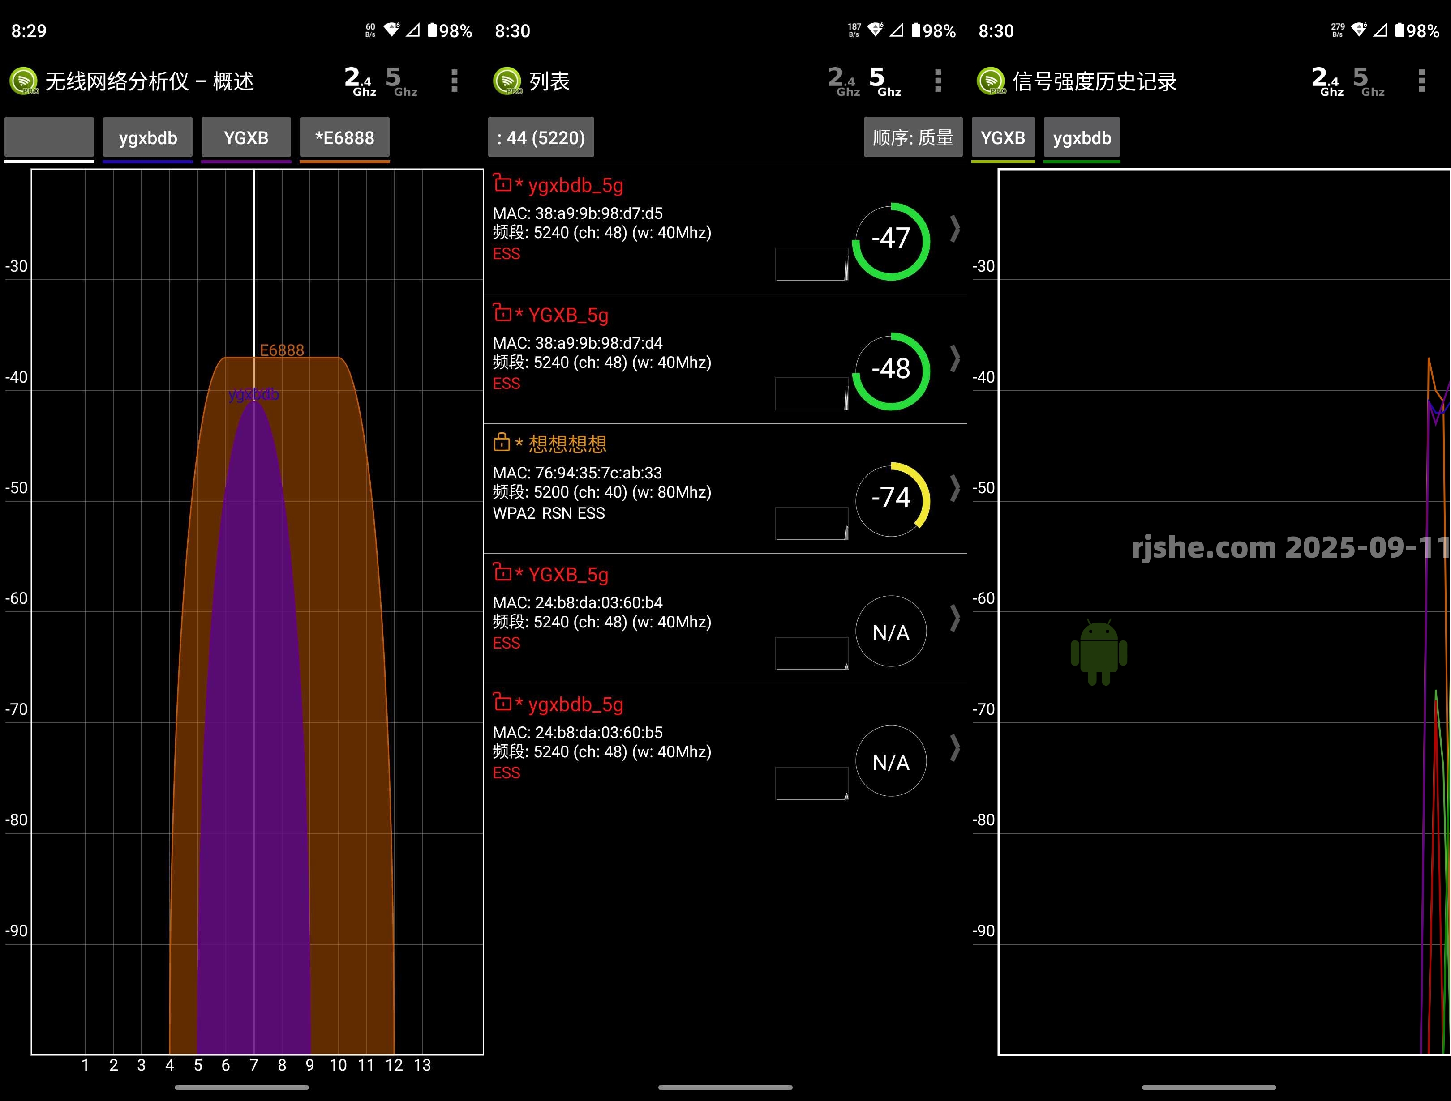1451x1101 pixels.
Task: Tap the channel filter button 44 (5220)
Action: coord(541,138)
